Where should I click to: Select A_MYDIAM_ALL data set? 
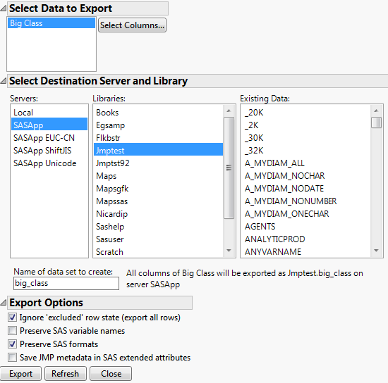pyautogui.click(x=306, y=163)
